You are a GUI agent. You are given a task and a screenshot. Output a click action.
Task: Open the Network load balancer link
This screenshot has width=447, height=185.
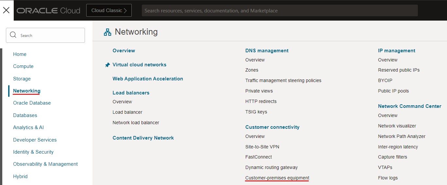pos(136,123)
